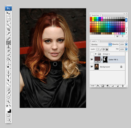131x128 pixels.
Task: Expand the Group 1 folder
Action: point(96,54)
